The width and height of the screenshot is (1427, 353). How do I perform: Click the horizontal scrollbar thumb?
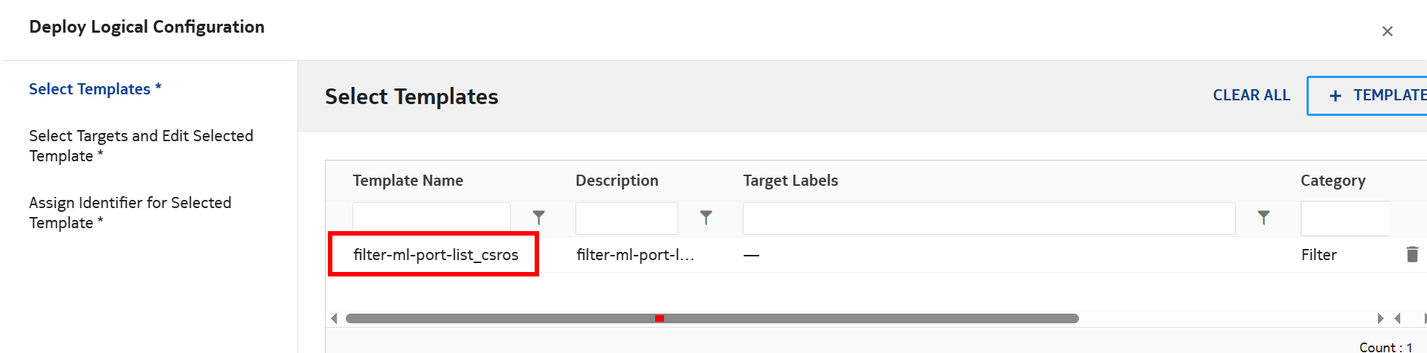[x=712, y=319]
